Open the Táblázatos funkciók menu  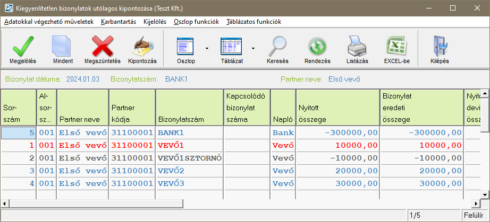pos(254,22)
